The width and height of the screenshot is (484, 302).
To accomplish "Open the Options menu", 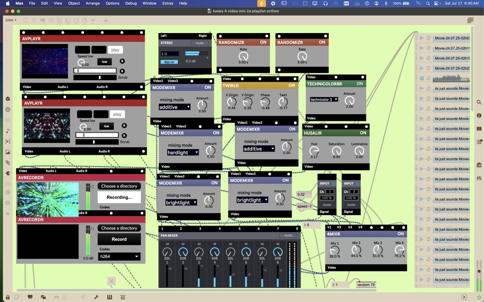I will coord(112,3).
